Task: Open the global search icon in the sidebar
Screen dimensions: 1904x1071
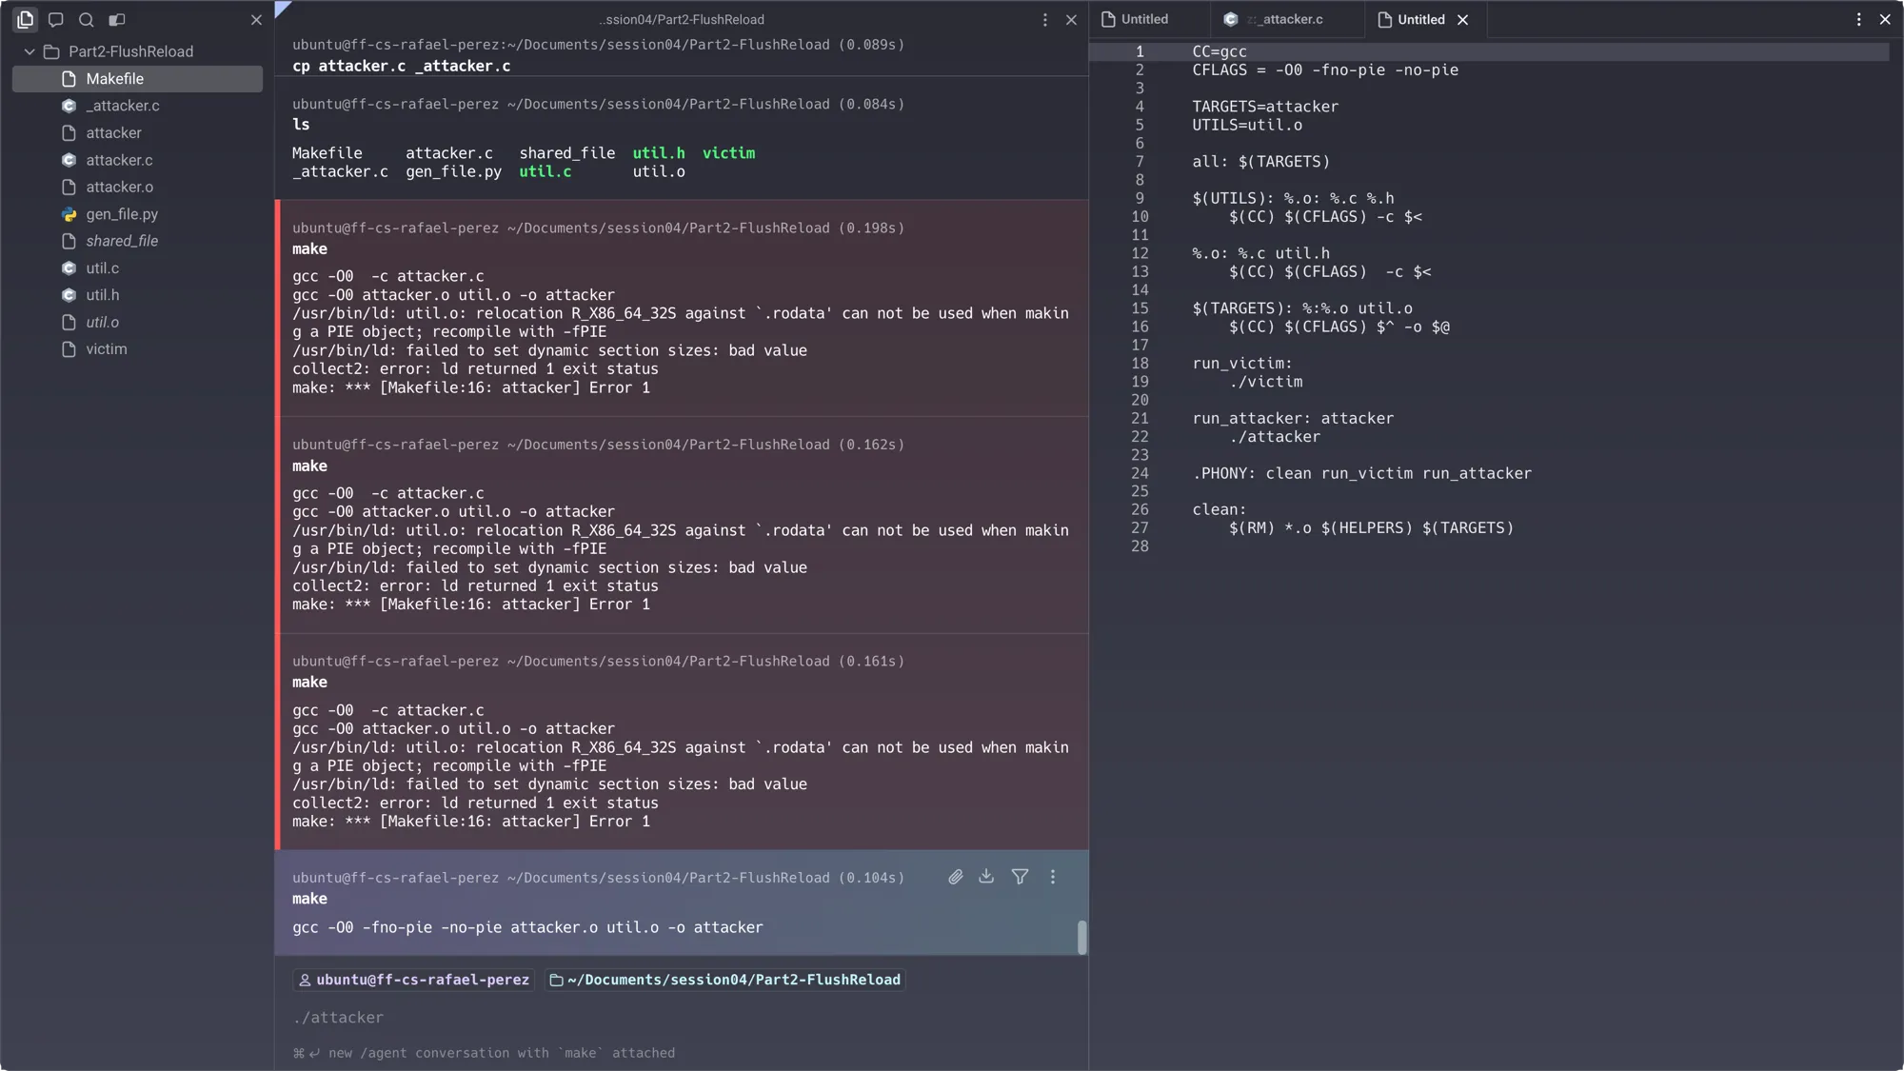Action: click(x=87, y=19)
